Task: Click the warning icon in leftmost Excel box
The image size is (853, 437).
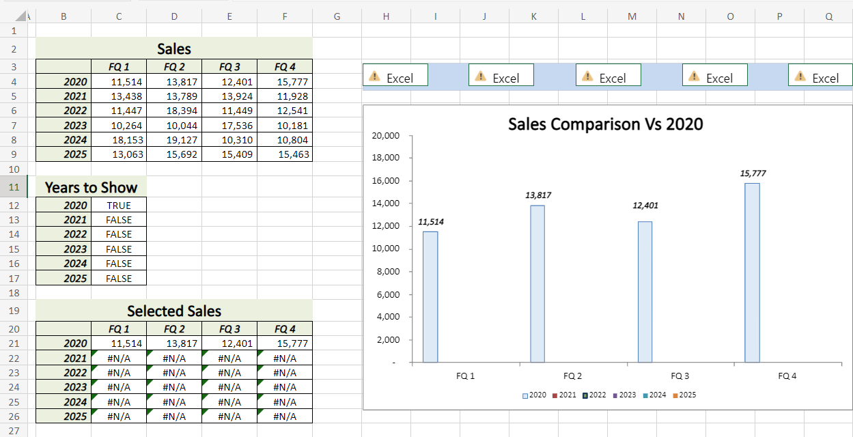Action: 374,77
